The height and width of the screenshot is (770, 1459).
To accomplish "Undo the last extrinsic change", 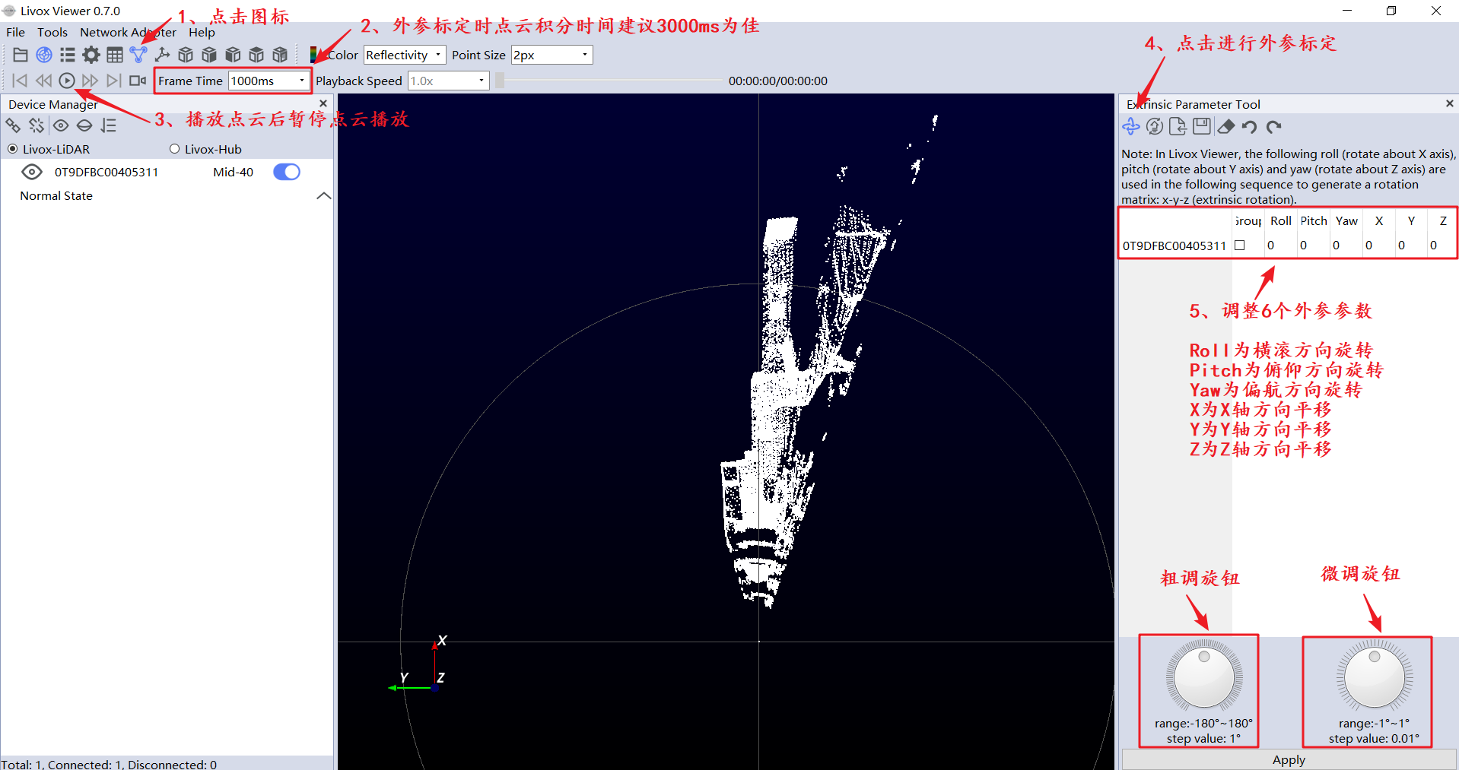I will [x=1249, y=127].
